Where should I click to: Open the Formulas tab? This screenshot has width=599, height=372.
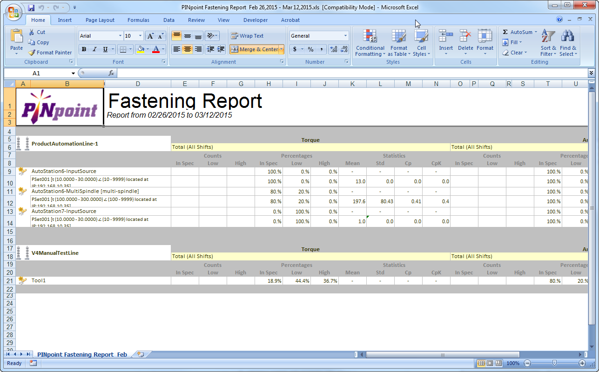(138, 20)
